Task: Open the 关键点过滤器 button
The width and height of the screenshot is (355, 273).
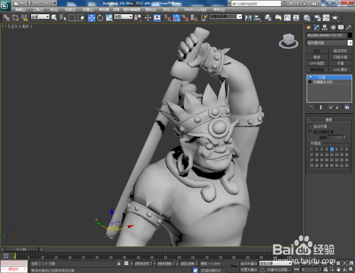Action: [x=278, y=269]
